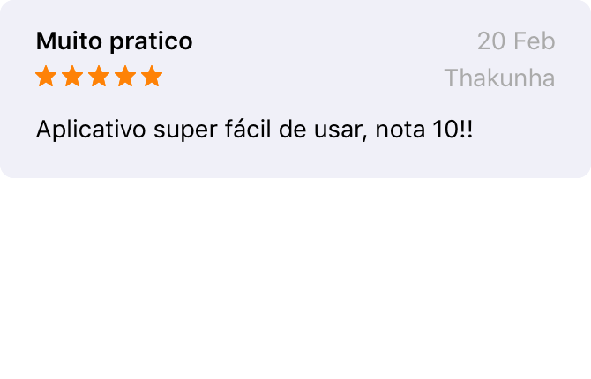Viewport: 591px width, 379px height.
Task: Click the word Muito in the title
Action: coord(69,41)
